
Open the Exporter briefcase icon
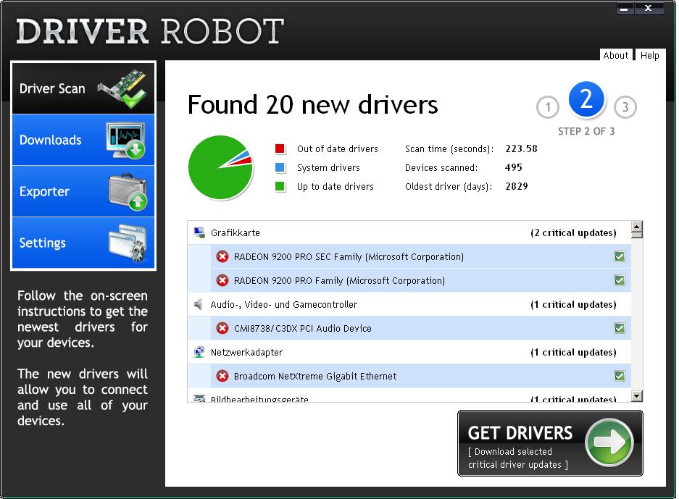tap(128, 192)
